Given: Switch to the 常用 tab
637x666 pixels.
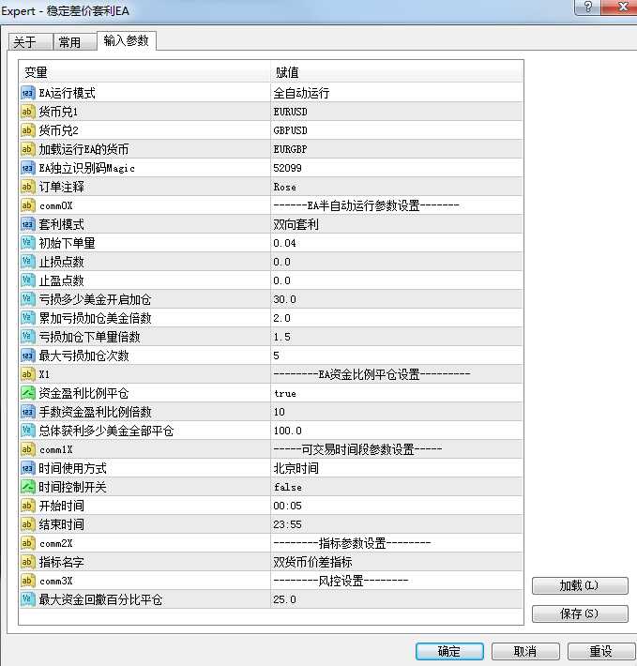Looking at the screenshot, I should click(69, 42).
